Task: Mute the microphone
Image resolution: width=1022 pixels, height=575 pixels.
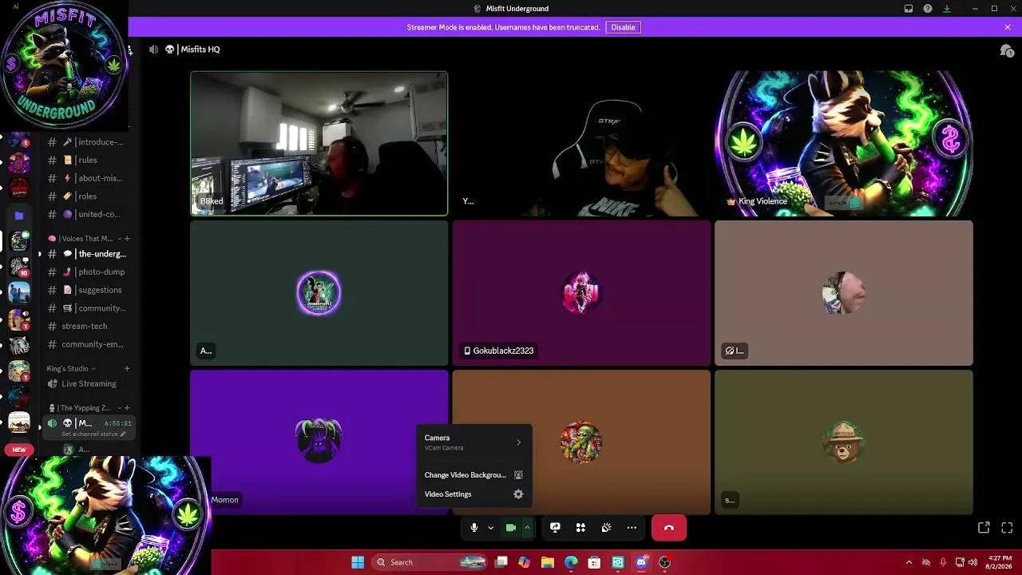Action: pyautogui.click(x=474, y=528)
